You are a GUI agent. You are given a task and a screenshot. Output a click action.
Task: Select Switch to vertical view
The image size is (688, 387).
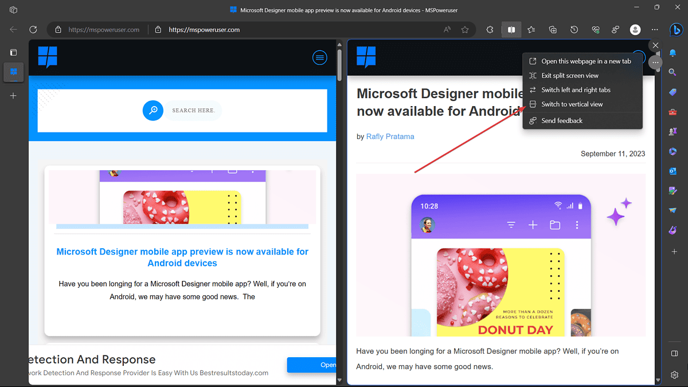[572, 104]
